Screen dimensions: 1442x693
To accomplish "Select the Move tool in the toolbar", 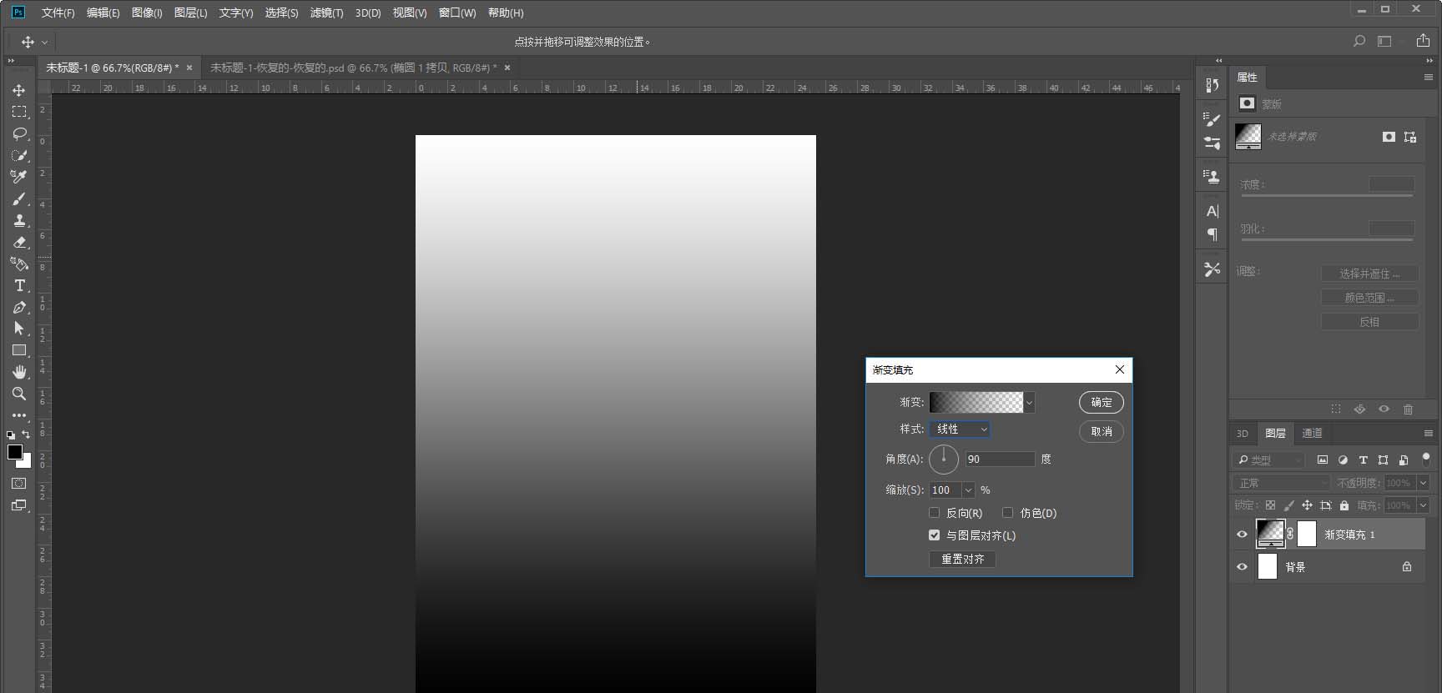I will point(19,90).
